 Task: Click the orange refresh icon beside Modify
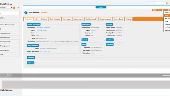coord(153,10)
